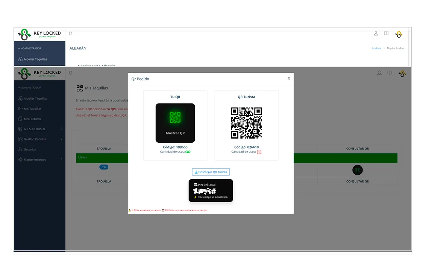Click the API SUPERUSER shield icon
Image resolution: width=423 pixels, height=265 pixels.
pyautogui.click(x=20, y=129)
